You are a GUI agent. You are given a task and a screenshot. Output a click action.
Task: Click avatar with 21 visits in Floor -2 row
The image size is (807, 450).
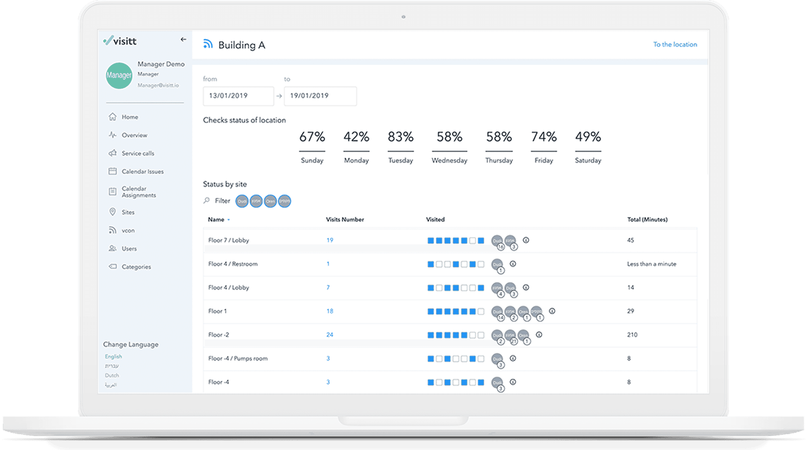click(x=511, y=336)
